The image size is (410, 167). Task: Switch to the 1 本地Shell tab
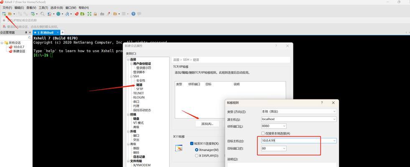46,33
